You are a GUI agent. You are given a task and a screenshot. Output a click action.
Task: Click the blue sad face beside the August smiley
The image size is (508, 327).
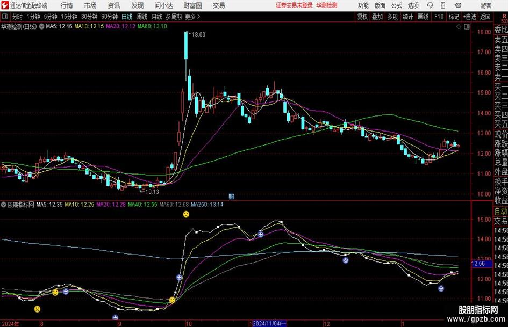66,292
